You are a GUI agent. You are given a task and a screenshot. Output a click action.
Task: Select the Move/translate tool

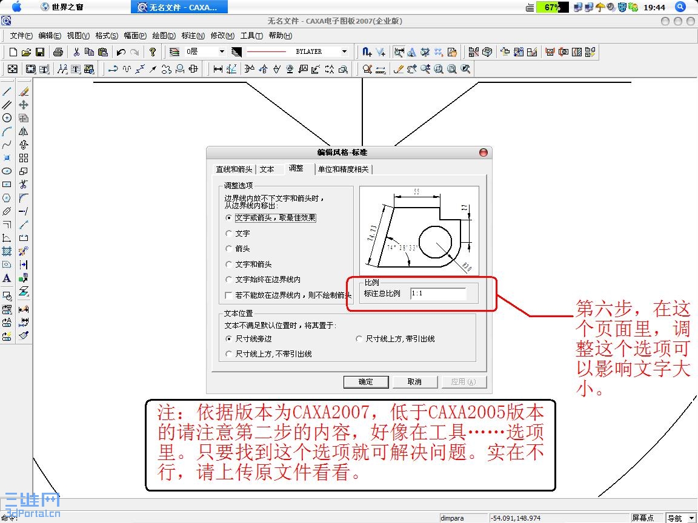[x=24, y=105]
